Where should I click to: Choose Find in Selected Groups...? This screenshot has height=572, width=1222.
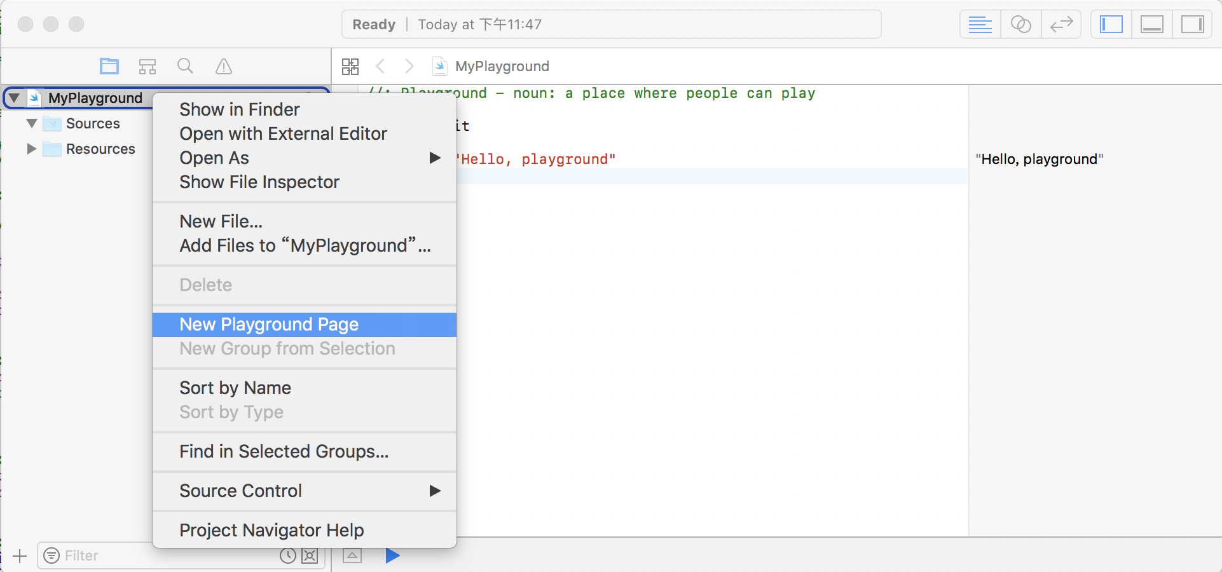click(305, 451)
